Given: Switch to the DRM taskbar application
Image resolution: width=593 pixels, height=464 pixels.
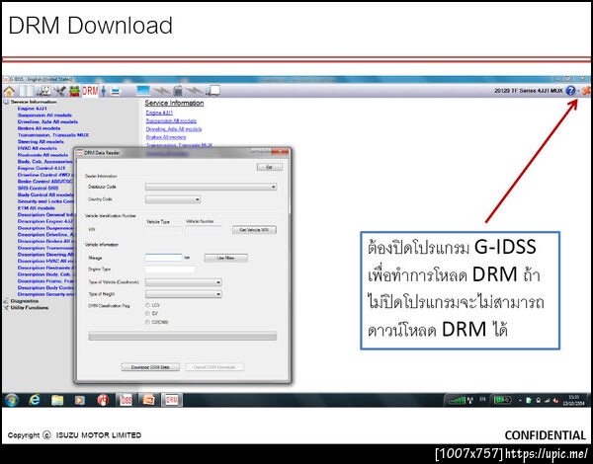Looking at the screenshot, I should tap(171, 400).
